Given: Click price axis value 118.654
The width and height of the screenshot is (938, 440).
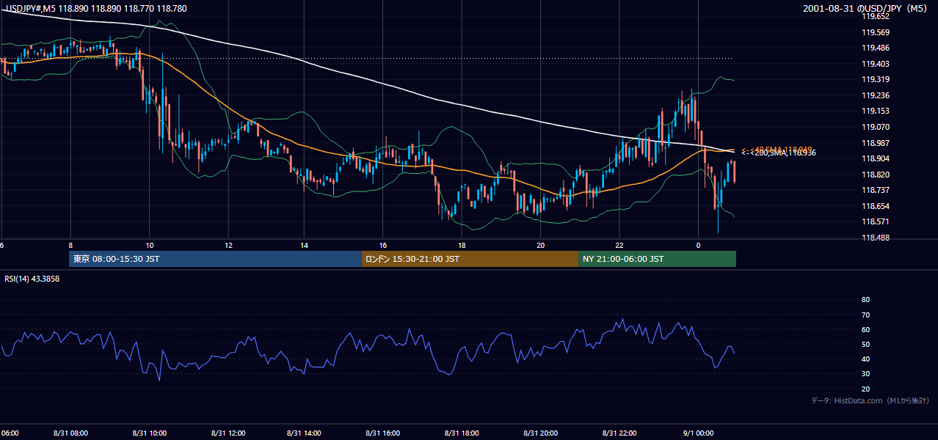Looking at the screenshot, I should pyautogui.click(x=876, y=206).
